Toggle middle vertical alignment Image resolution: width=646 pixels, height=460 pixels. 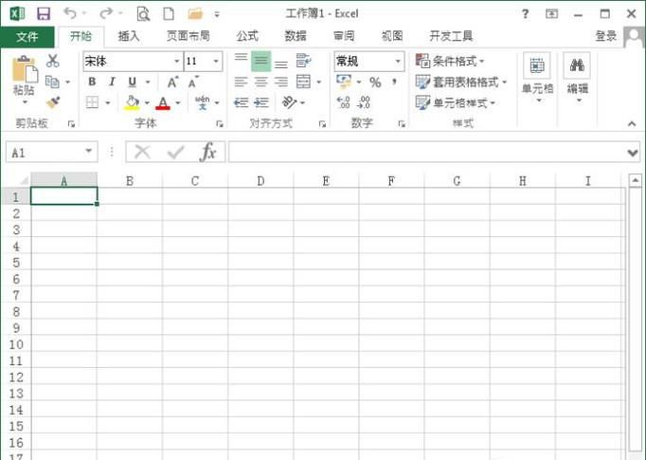[x=261, y=61]
